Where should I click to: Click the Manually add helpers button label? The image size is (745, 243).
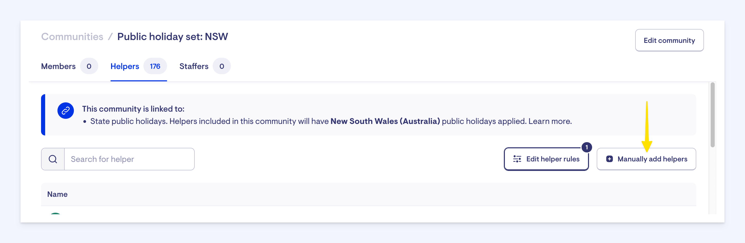click(652, 159)
